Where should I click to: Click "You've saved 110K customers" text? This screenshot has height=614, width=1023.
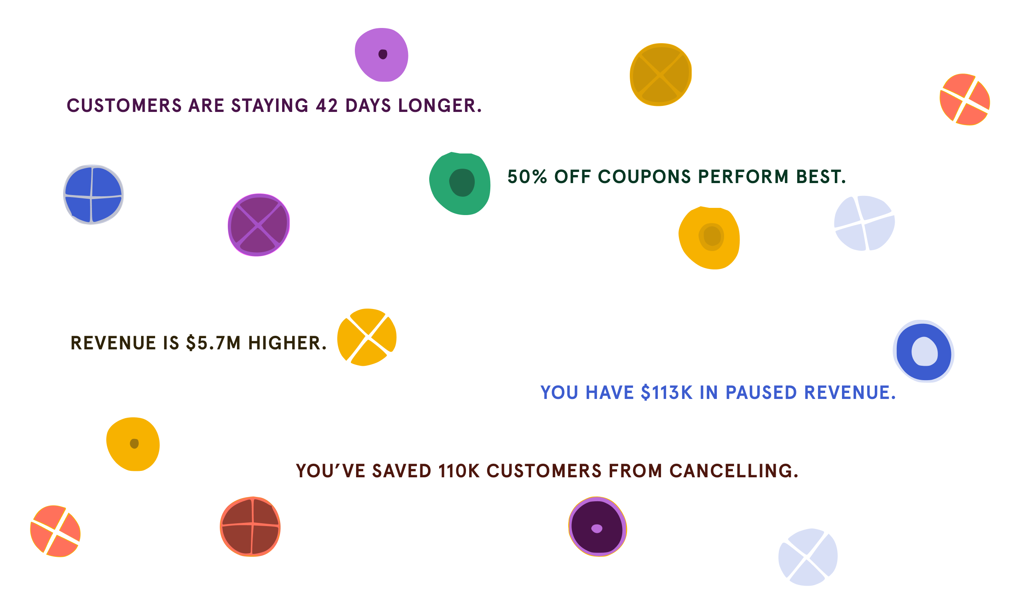547,471
